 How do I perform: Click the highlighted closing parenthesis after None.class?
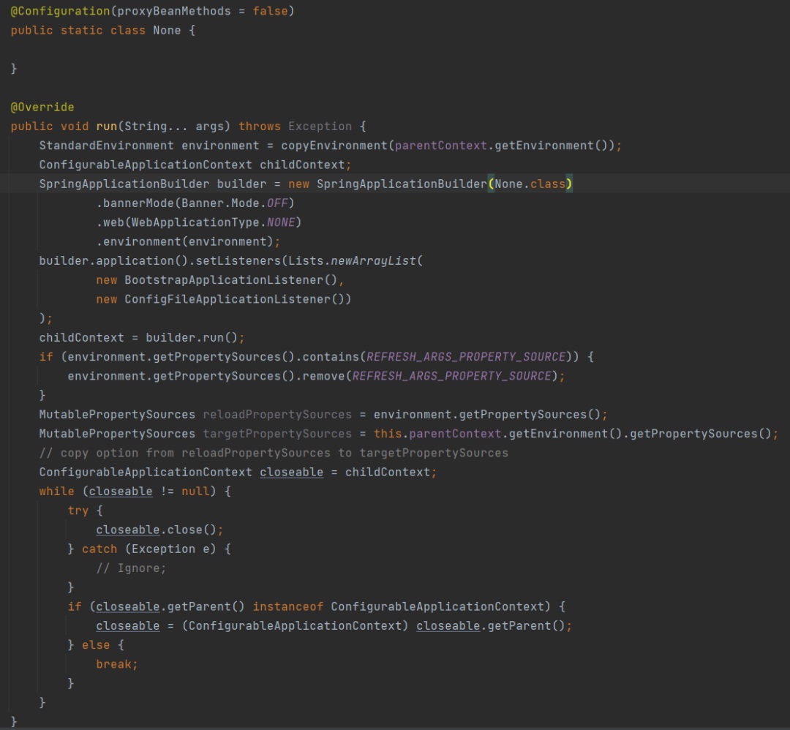point(569,184)
